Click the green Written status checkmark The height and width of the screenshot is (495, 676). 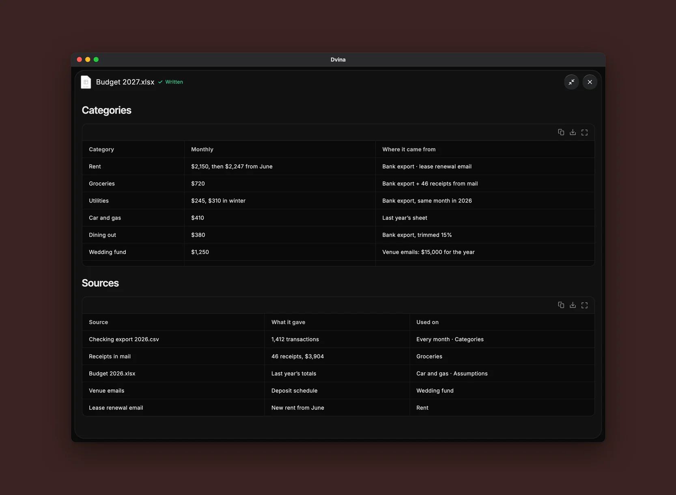[x=160, y=82]
